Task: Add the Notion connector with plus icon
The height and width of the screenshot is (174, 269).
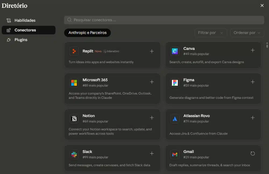Action: coord(152,118)
